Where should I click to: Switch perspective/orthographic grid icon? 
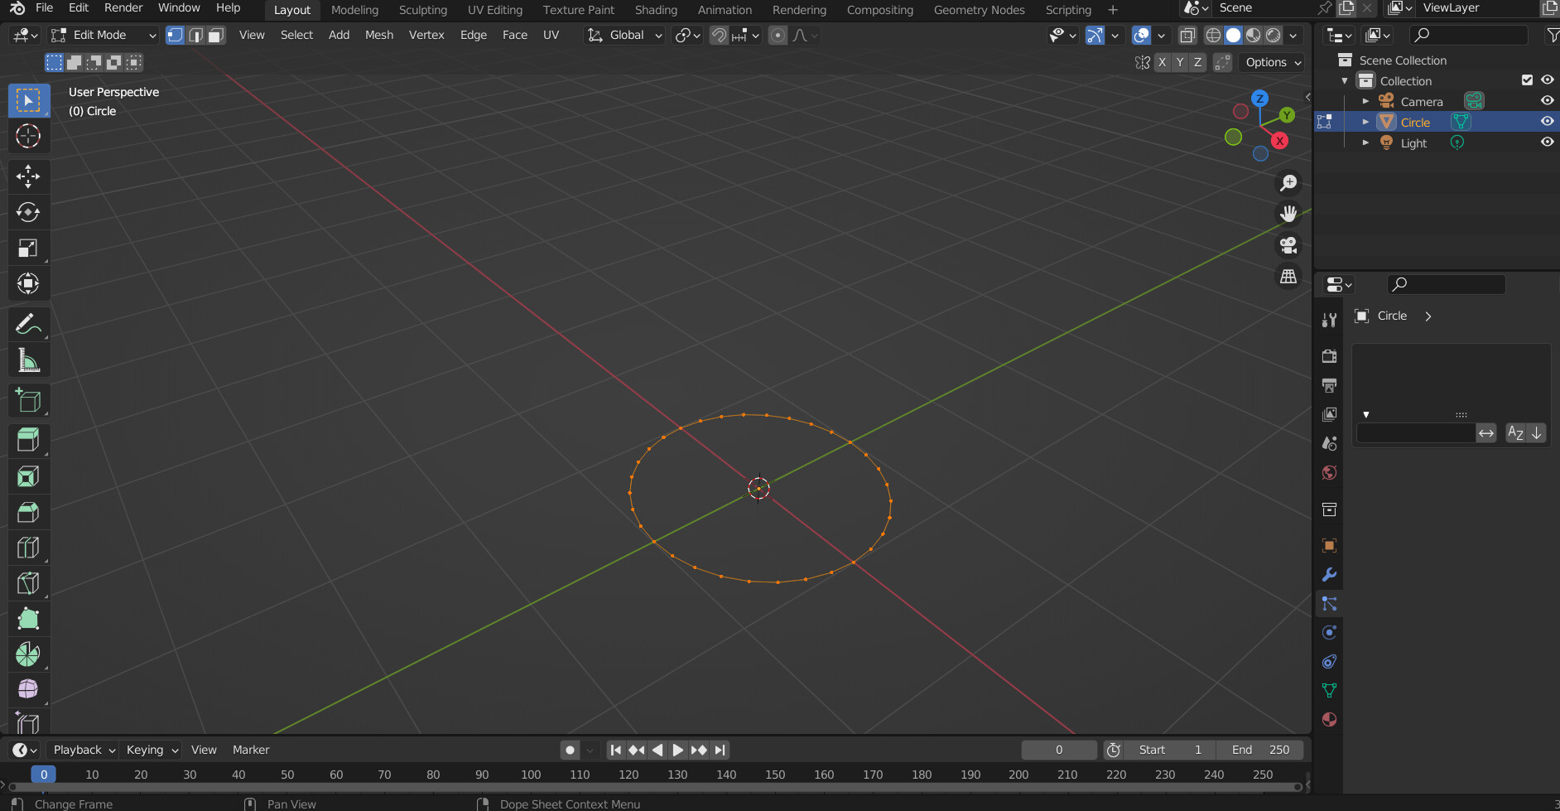point(1288,277)
